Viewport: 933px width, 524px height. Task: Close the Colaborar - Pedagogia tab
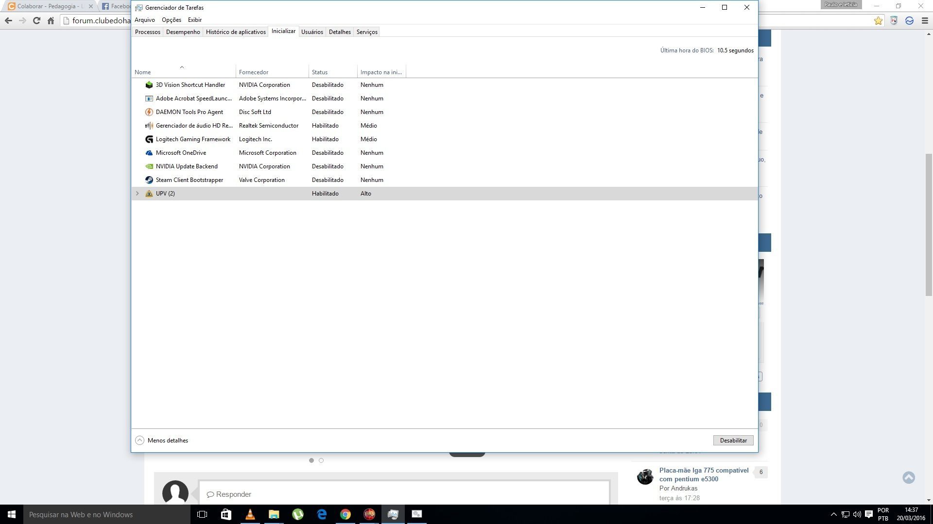90,7
